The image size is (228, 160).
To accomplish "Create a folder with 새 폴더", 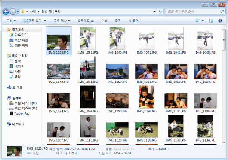I will (133, 21).
